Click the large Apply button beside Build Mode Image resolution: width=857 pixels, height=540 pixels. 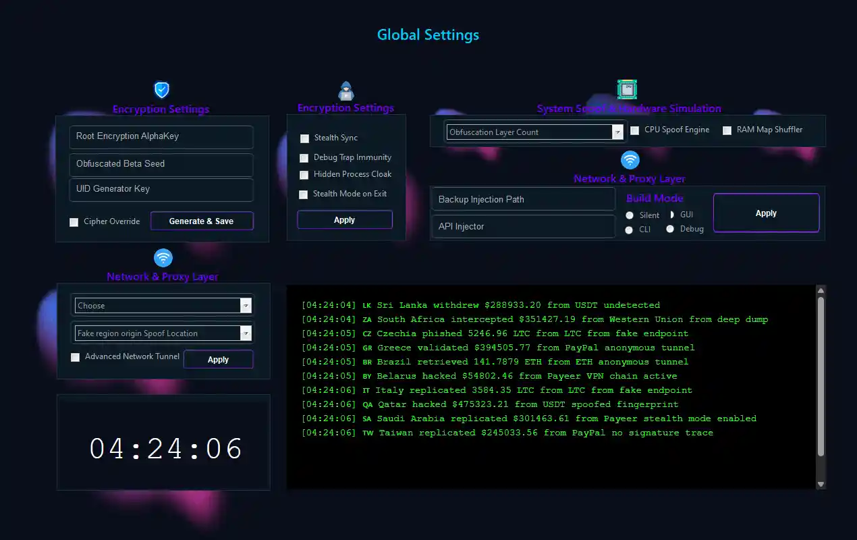(766, 213)
